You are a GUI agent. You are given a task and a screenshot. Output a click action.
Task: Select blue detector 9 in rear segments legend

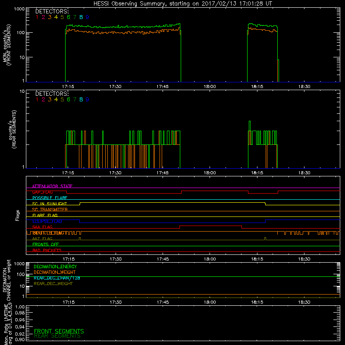coord(88,100)
